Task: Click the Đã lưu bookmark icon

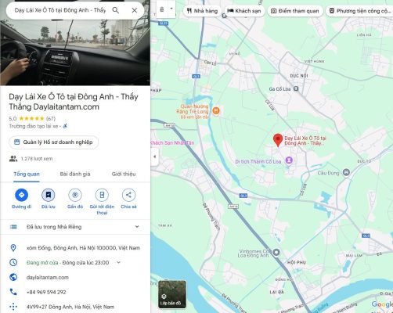Action: (49, 195)
